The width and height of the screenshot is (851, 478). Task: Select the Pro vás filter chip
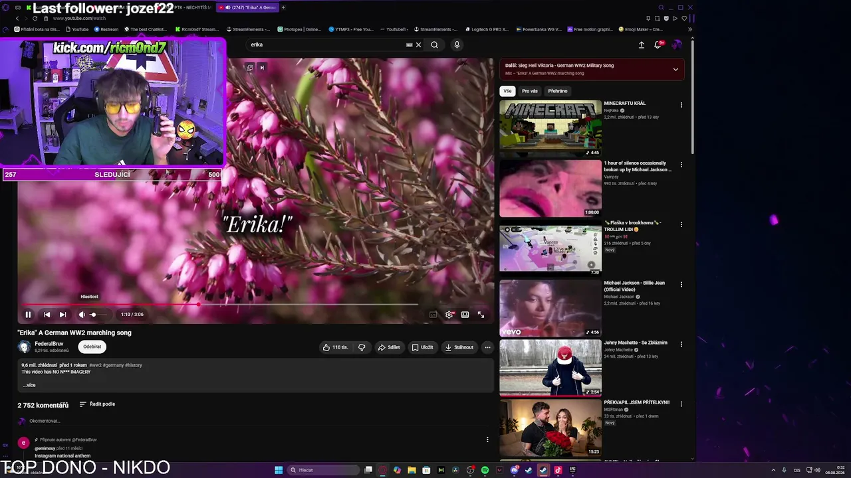point(530,91)
